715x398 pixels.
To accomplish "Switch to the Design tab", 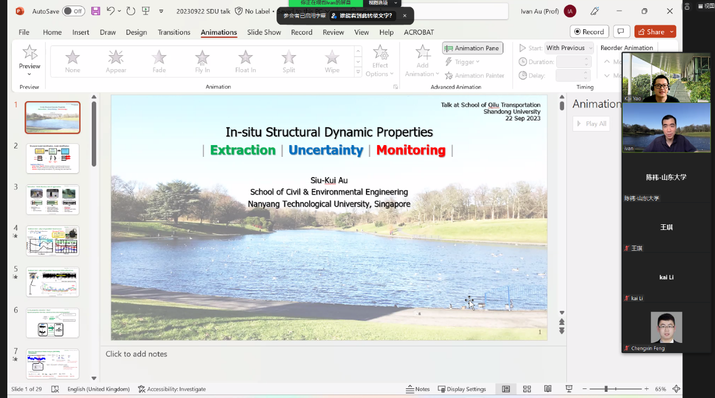I will (x=136, y=32).
